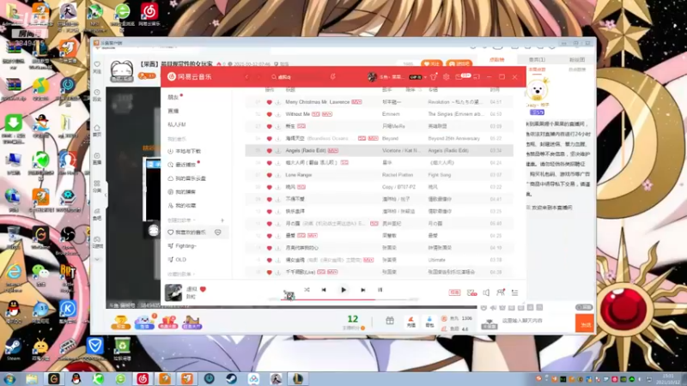Open the user avatar in title bar

(372, 77)
